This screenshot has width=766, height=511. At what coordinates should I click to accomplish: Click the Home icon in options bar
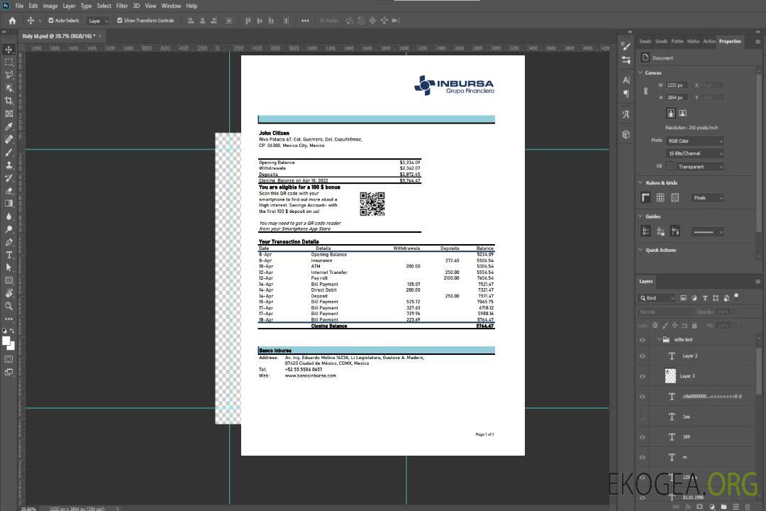pyautogui.click(x=12, y=21)
